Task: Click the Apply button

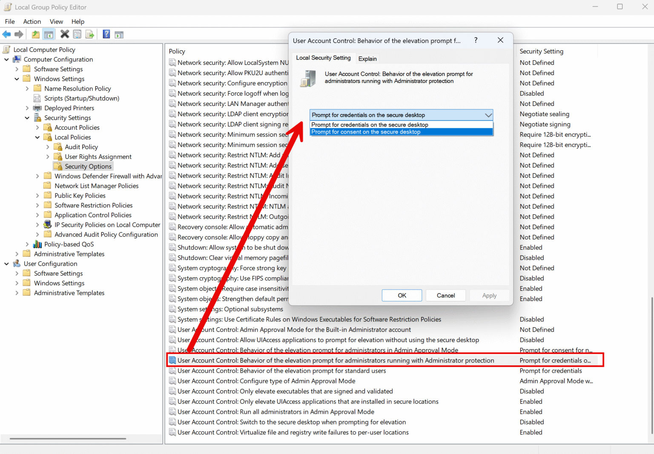Action: [x=489, y=295]
